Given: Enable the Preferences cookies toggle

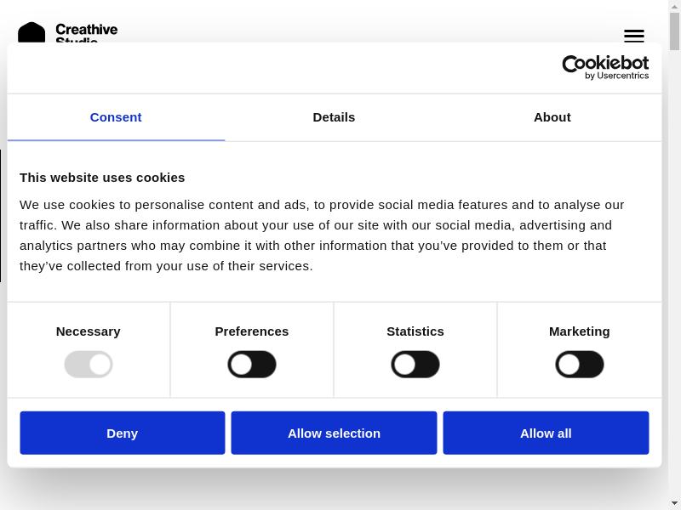Looking at the screenshot, I should click(252, 365).
